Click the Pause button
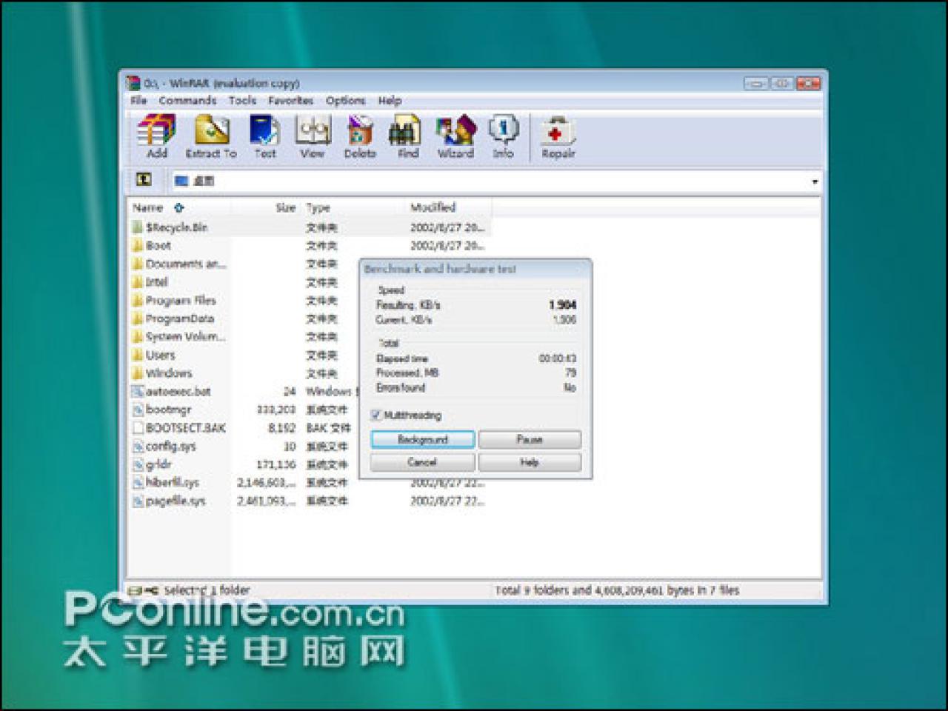Screen dimensions: 948x711 point(530,440)
